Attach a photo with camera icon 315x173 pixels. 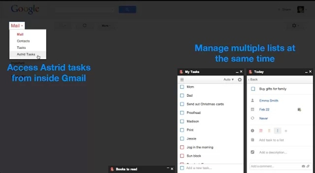tap(303, 166)
